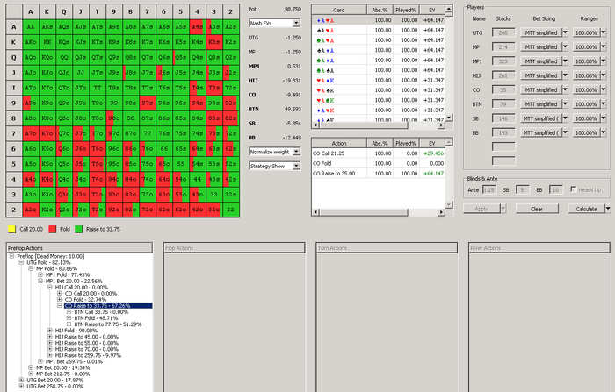Expand UTG Bet 20.00 - 17.87% node
This screenshot has width=615, height=392.
click(x=21, y=381)
